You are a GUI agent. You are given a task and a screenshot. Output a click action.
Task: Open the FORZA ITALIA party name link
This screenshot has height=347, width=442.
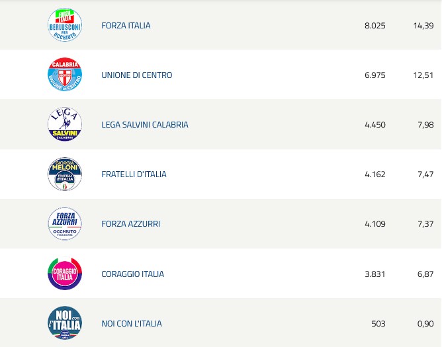pyautogui.click(x=126, y=26)
